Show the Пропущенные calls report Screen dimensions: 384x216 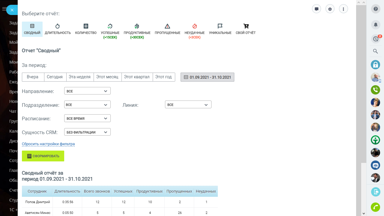[167, 29]
